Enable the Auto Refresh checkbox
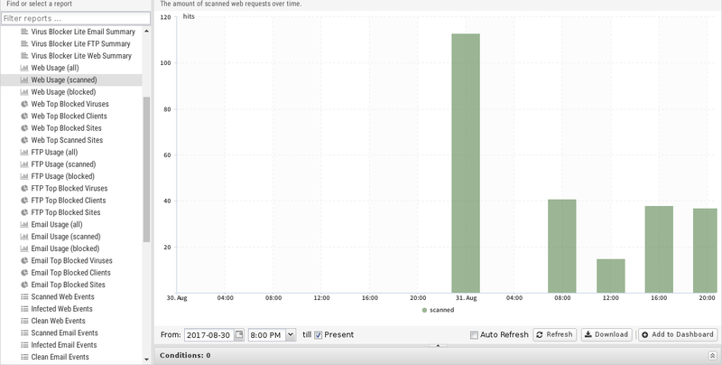The image size is (722, 365). [x=475, y=334]
